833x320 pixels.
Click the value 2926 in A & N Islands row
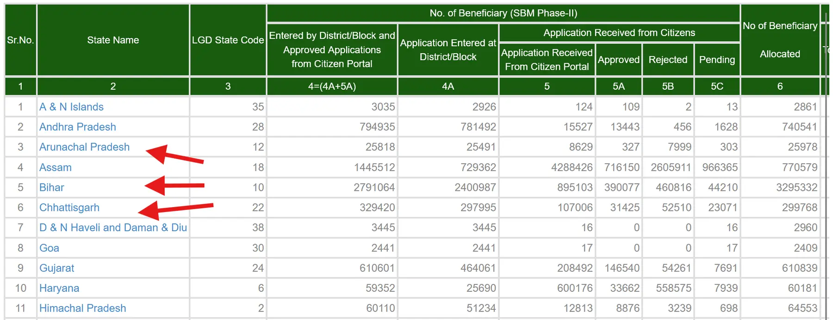tap(484, 107)
